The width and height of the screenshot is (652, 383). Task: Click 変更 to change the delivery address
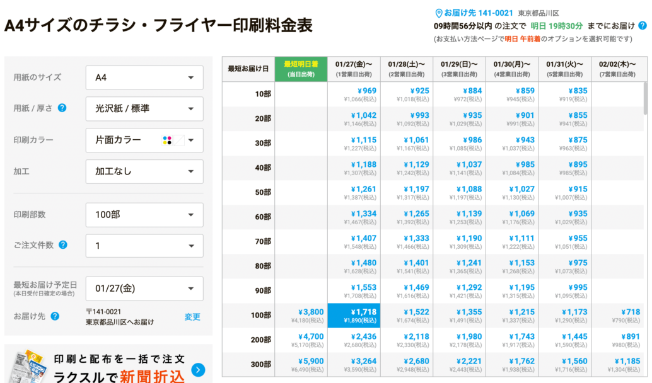(192, 317)
